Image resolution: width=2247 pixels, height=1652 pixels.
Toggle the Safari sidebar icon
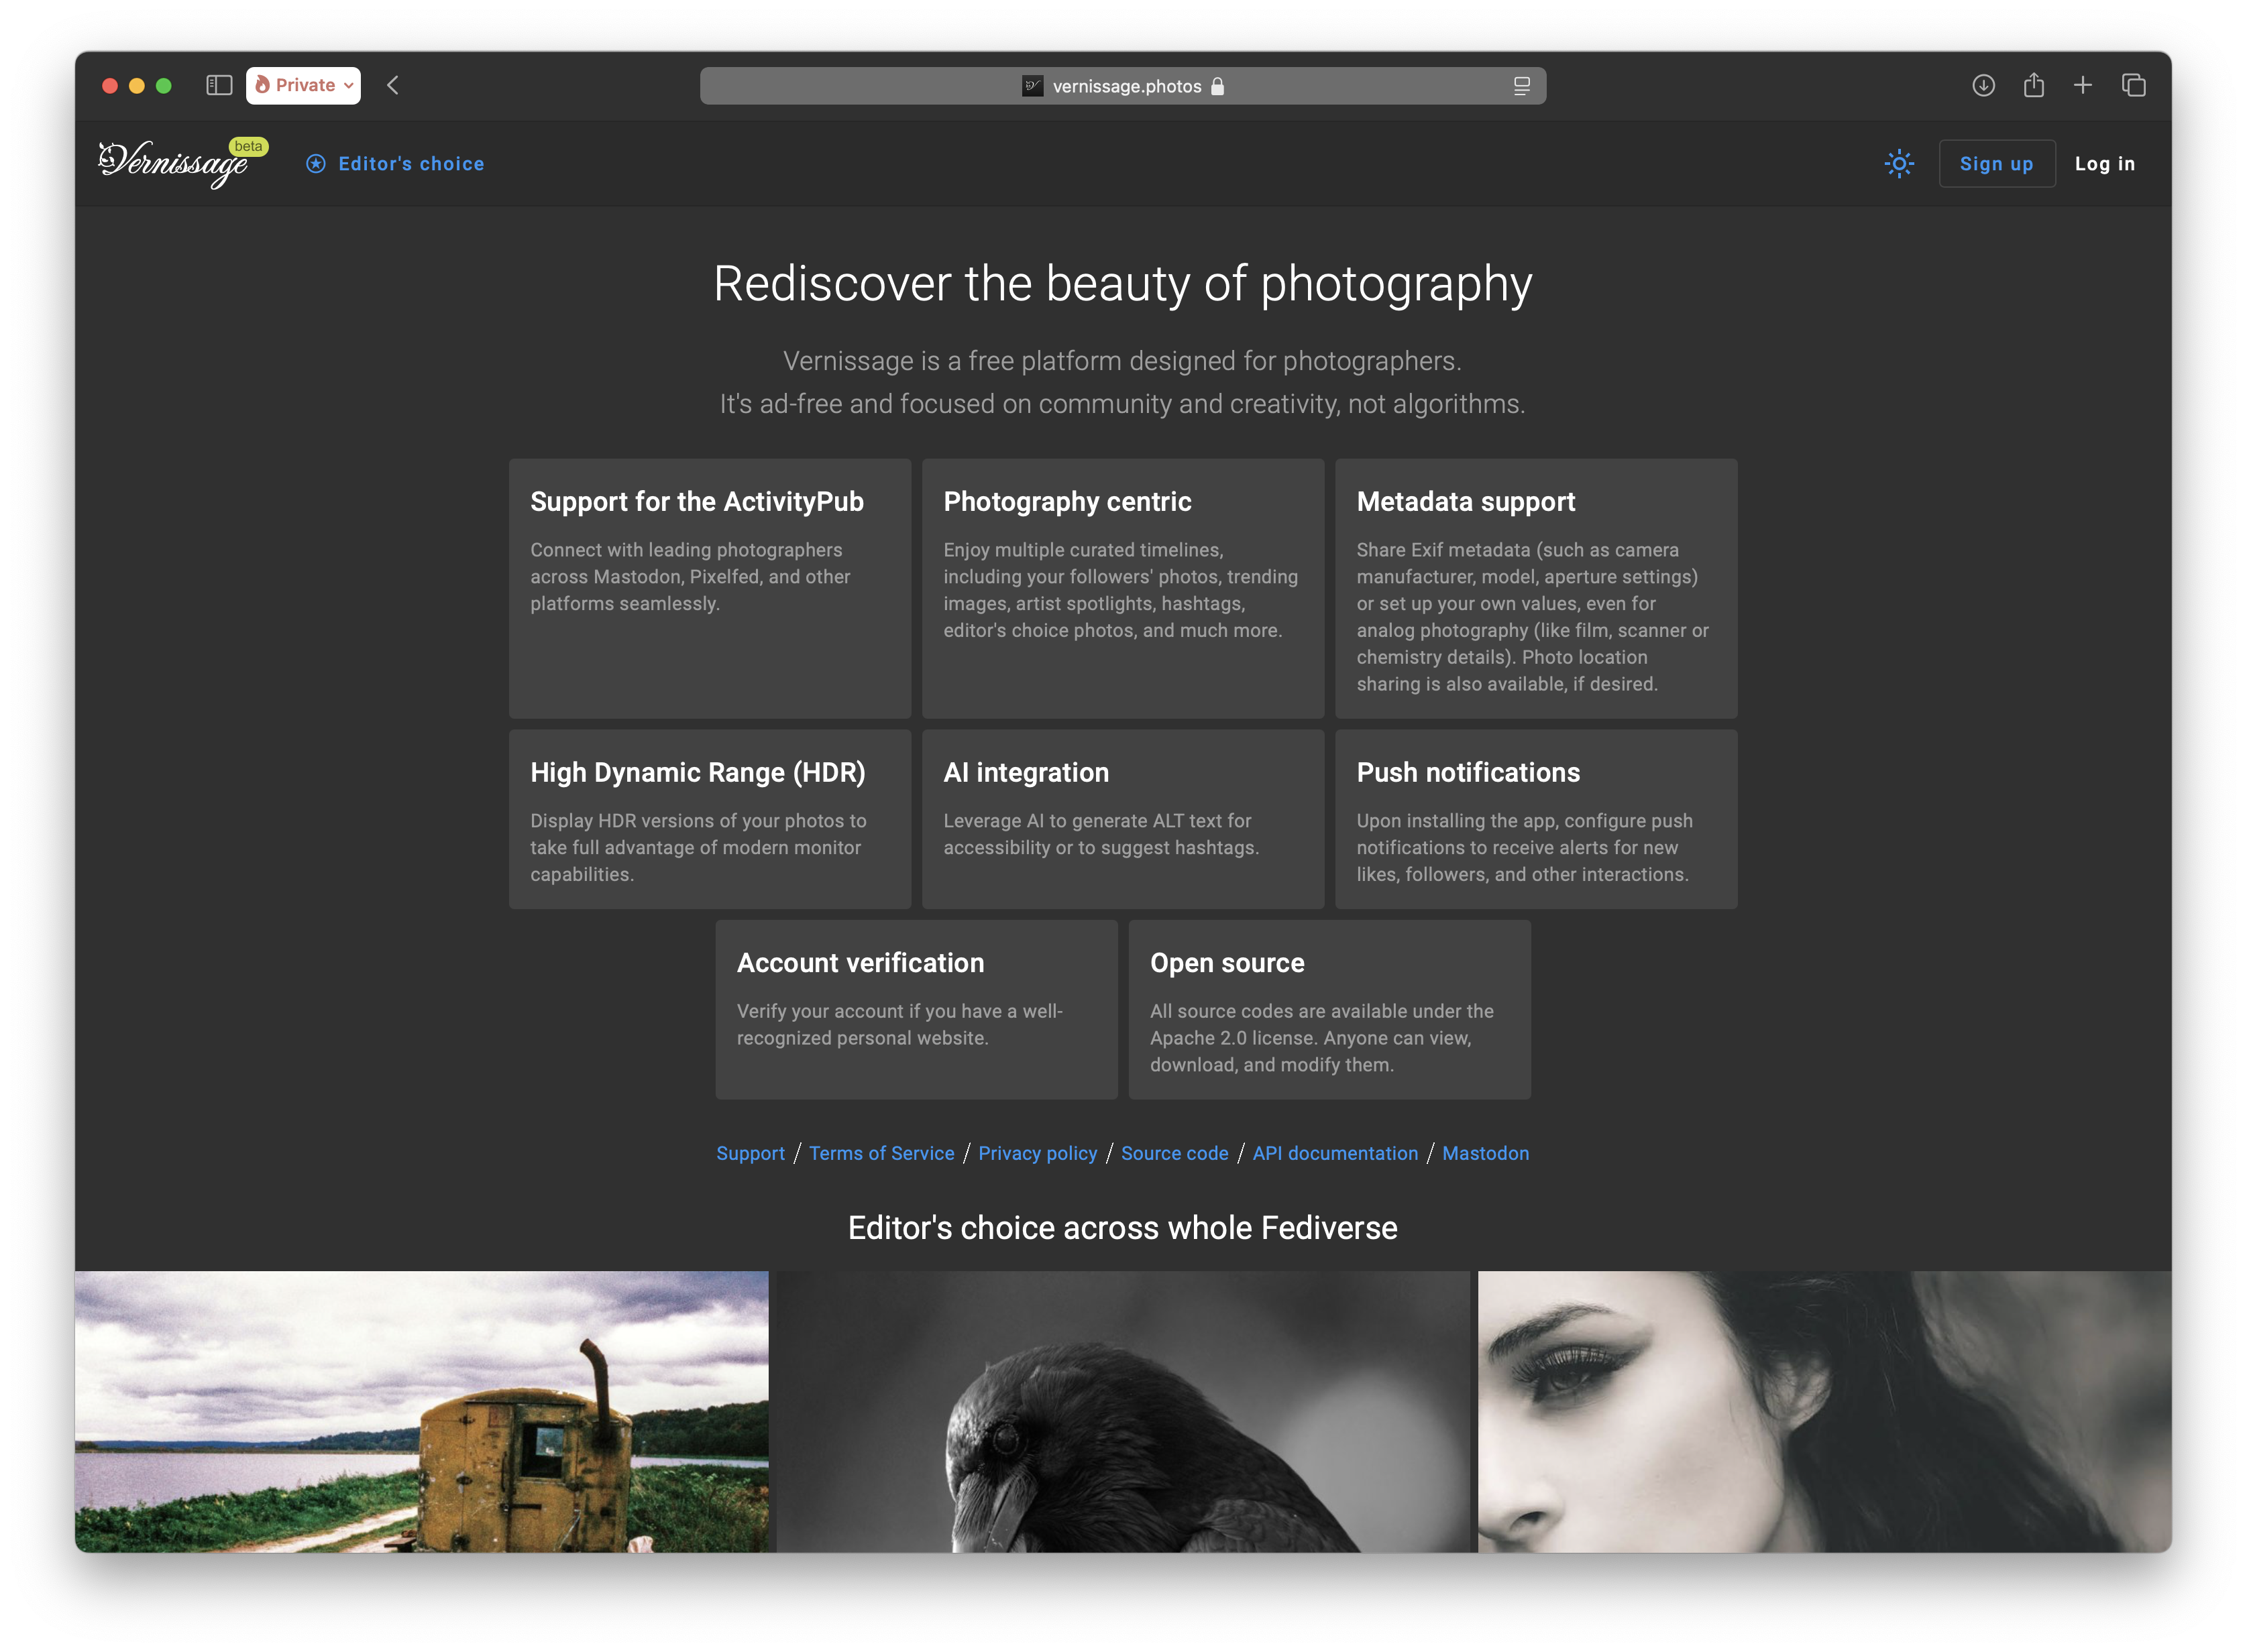(x=219, y=85)
